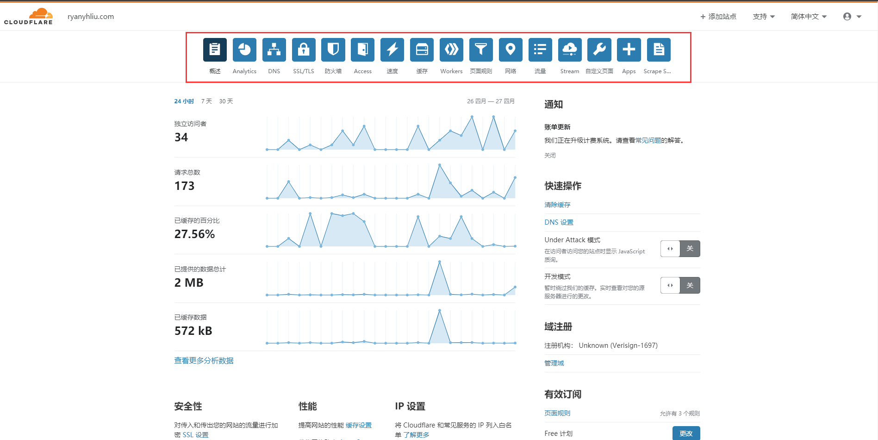
Task: Open the DNS 设置 quick link
Action: [559, 222]
